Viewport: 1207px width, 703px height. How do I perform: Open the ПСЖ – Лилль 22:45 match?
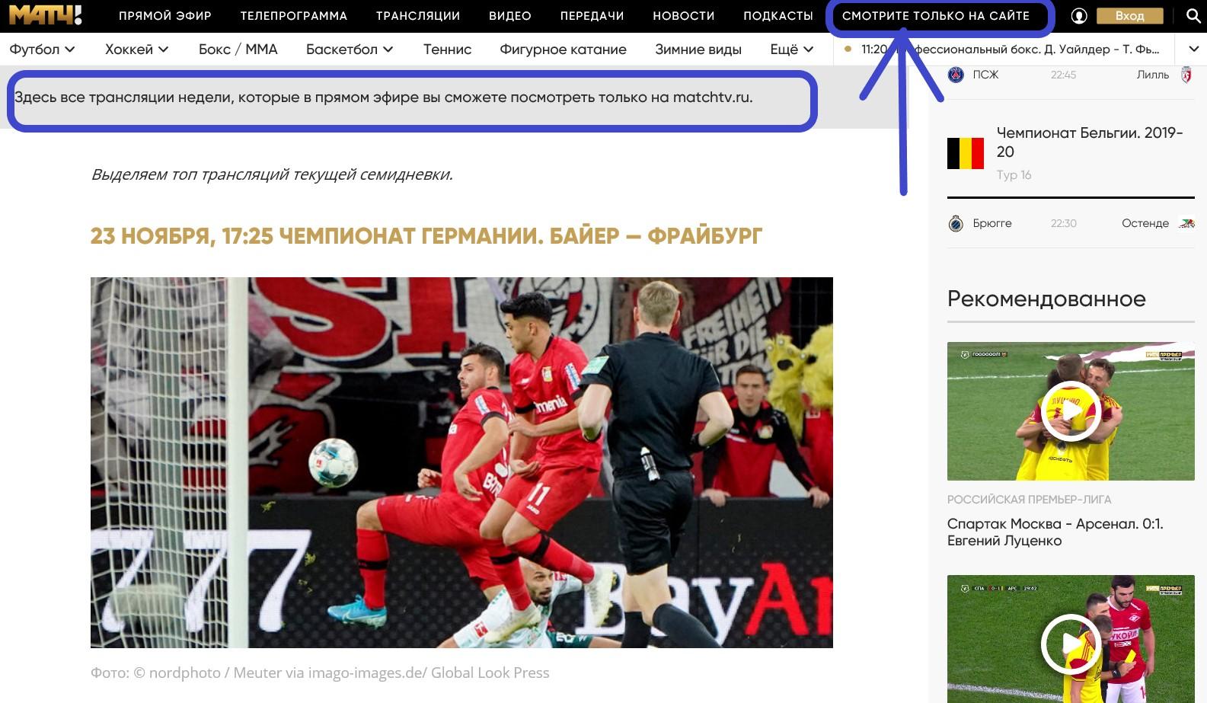coord(1071,74)
